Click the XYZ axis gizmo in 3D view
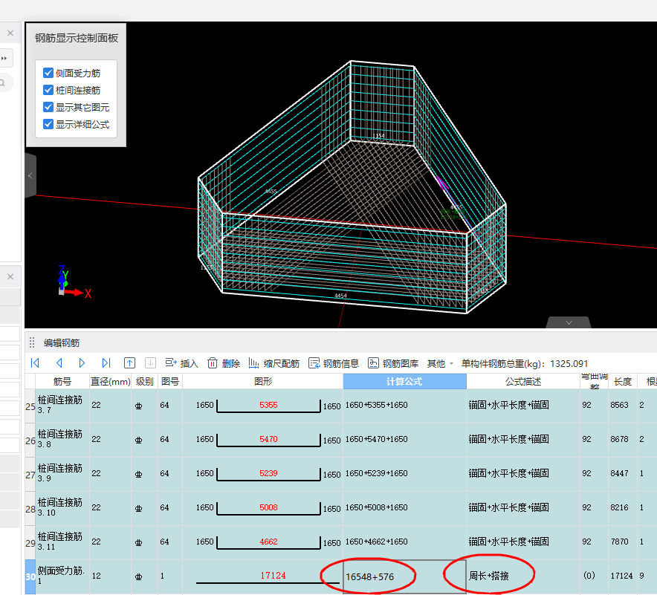Image resolution: width=657 pixels, height=595 pixels. [x=74, y=282]
